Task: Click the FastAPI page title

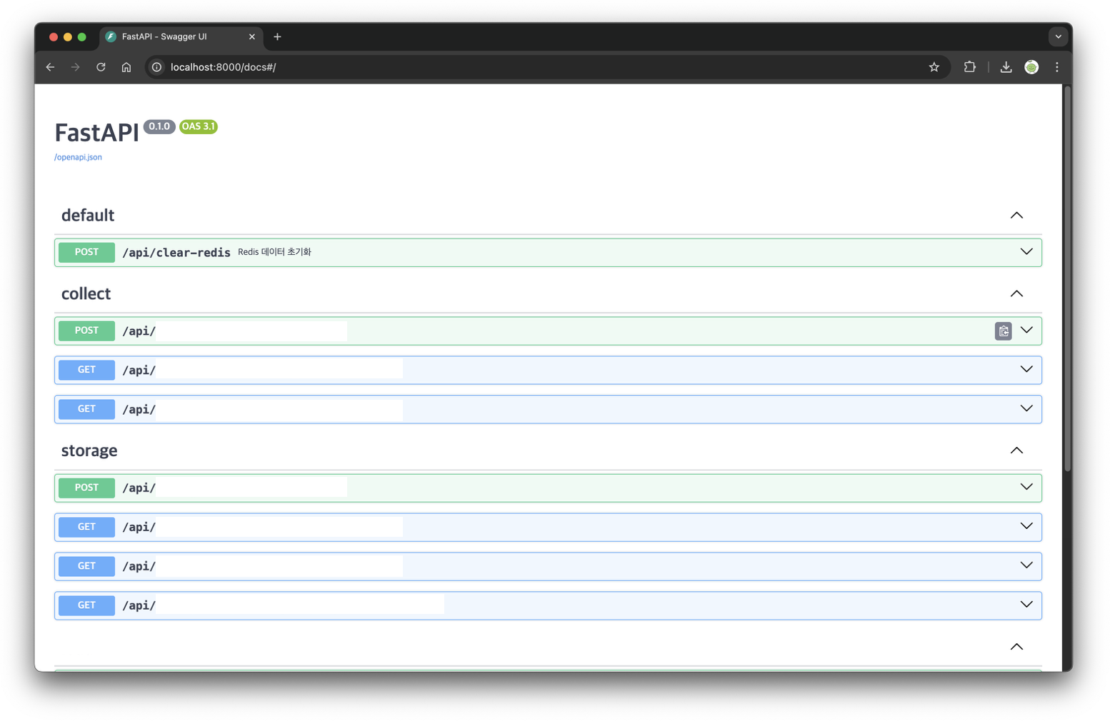Action: click(x=96, y=133)
